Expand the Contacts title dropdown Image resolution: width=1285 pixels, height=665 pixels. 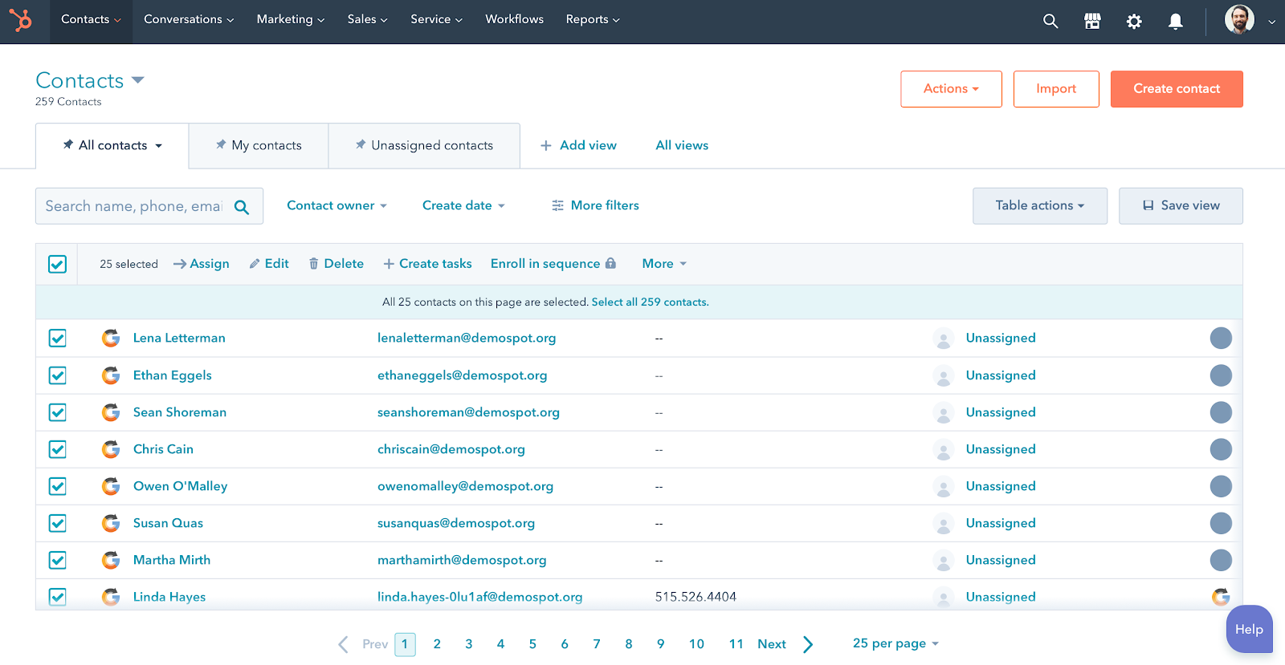[x=137, y=80]
